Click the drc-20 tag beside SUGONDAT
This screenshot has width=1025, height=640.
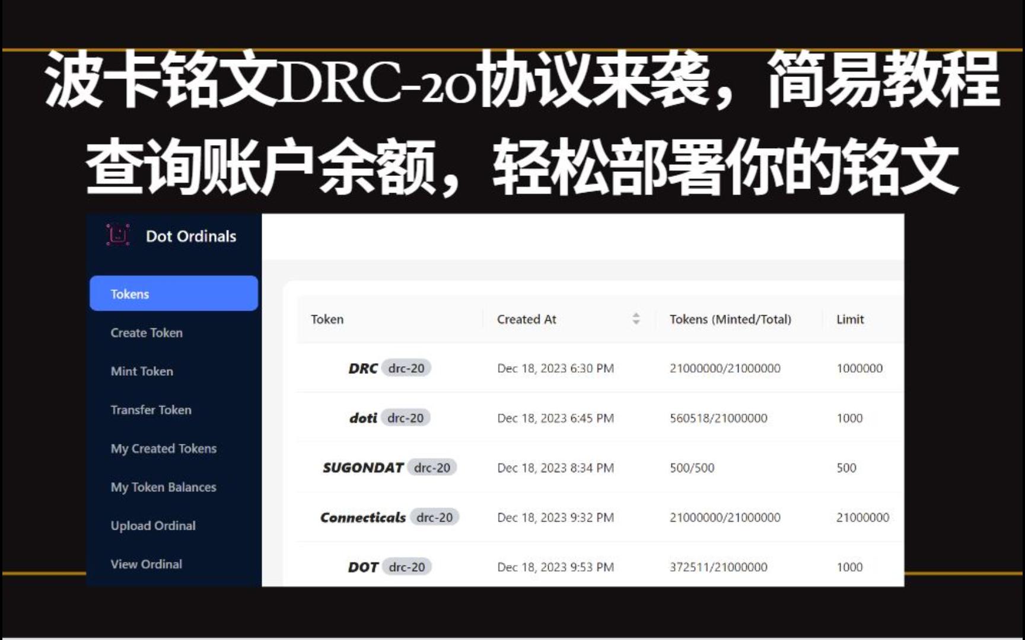coord(432,468)
